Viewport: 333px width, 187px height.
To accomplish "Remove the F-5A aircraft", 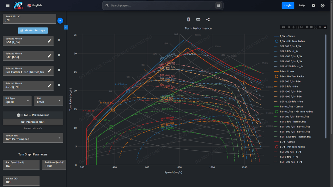I will point(59,40).
